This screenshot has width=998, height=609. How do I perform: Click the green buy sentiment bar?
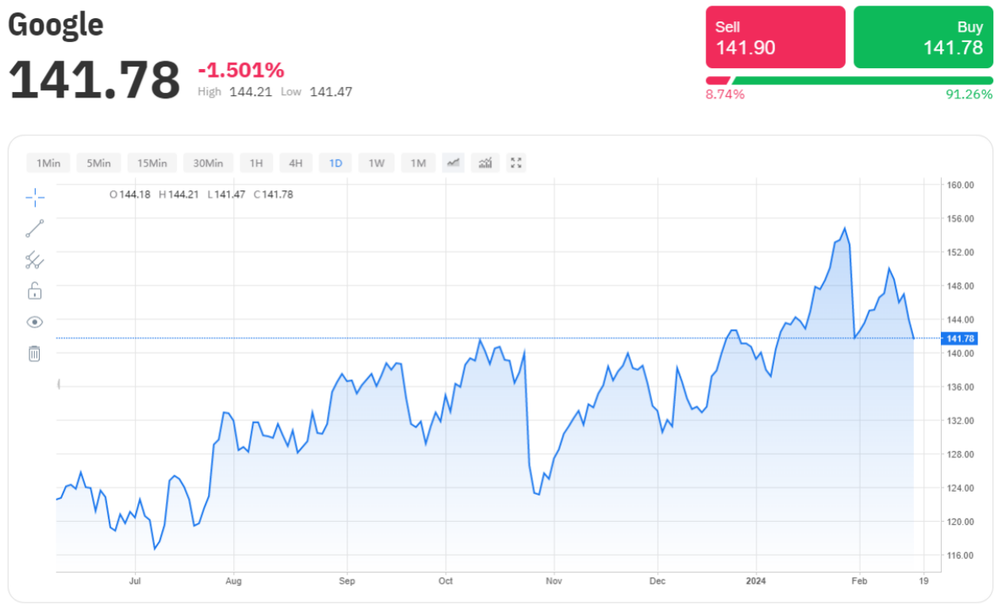coord(863,80)
